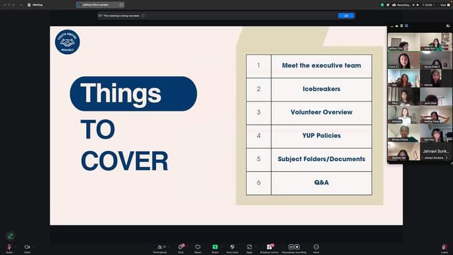The width and height of the screenshot is (453, 255).
Task: Mute the microphone with the Audio button
Action: pyautogui.click(x=9, y=247)
